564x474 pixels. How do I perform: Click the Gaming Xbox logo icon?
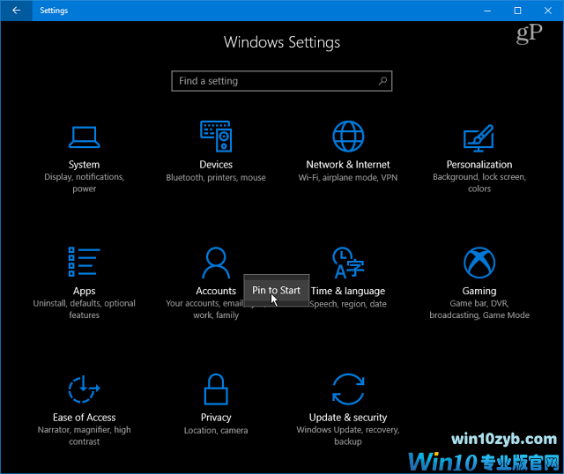point(479,263)
